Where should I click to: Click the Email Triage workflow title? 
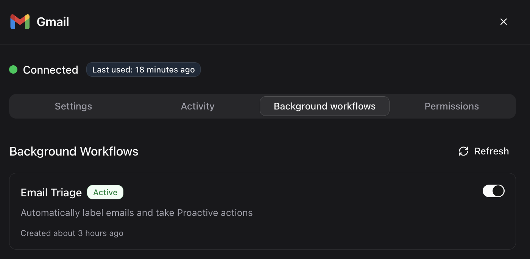(x=51, y=193)
